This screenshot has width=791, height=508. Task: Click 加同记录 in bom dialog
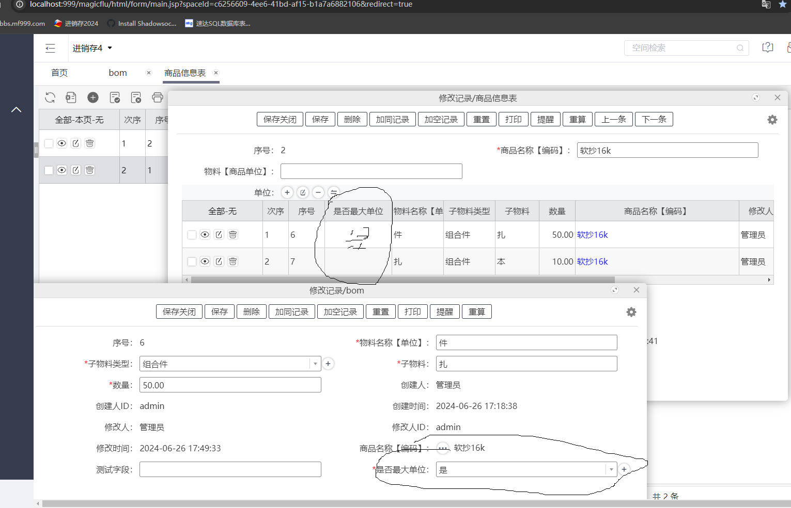pos(292,312)
